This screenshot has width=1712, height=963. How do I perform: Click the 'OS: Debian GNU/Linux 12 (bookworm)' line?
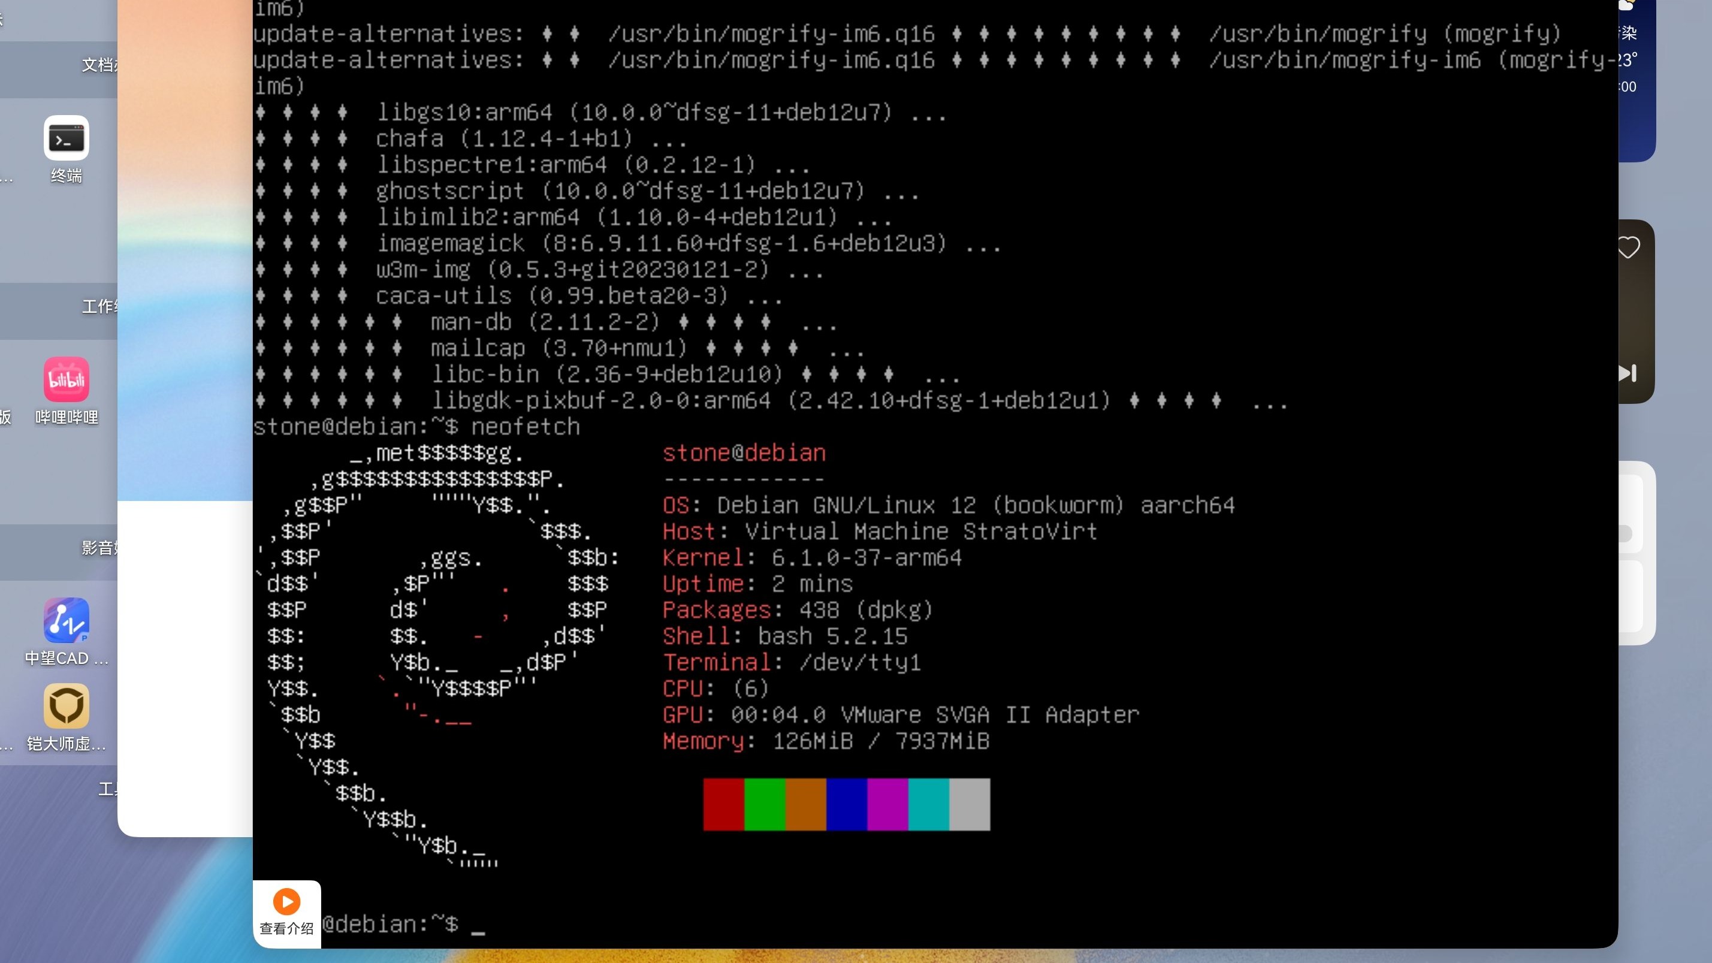pyautogui.click(x=949, y=506)
